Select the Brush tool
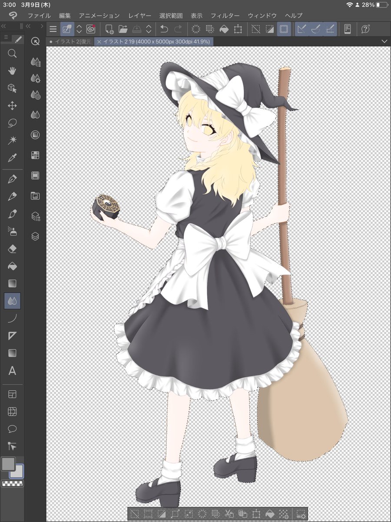 pos(12,214)
